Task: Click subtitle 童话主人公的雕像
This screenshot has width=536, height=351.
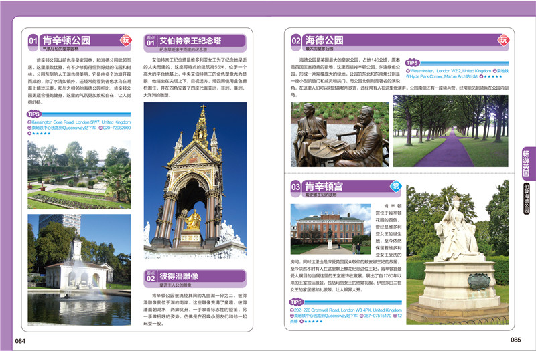Action: (x=176, y=285)
